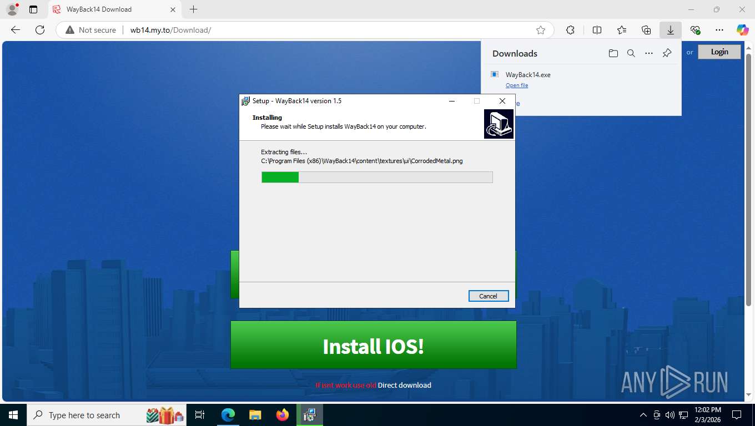Pin the Downloads panel
This screenshot has width=755, height=426.
coord(667,53)
